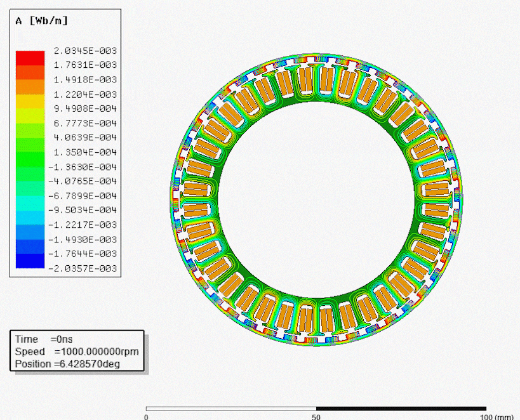Click the legend value 9.4908E-004
The height and width of the screenshot is (420, 520).
(85, 108)
